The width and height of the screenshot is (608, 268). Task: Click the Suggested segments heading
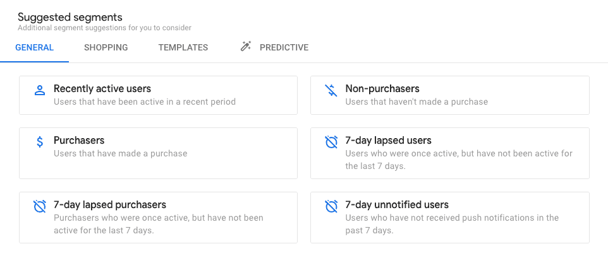pyautogui.click(x=70, y=17)
